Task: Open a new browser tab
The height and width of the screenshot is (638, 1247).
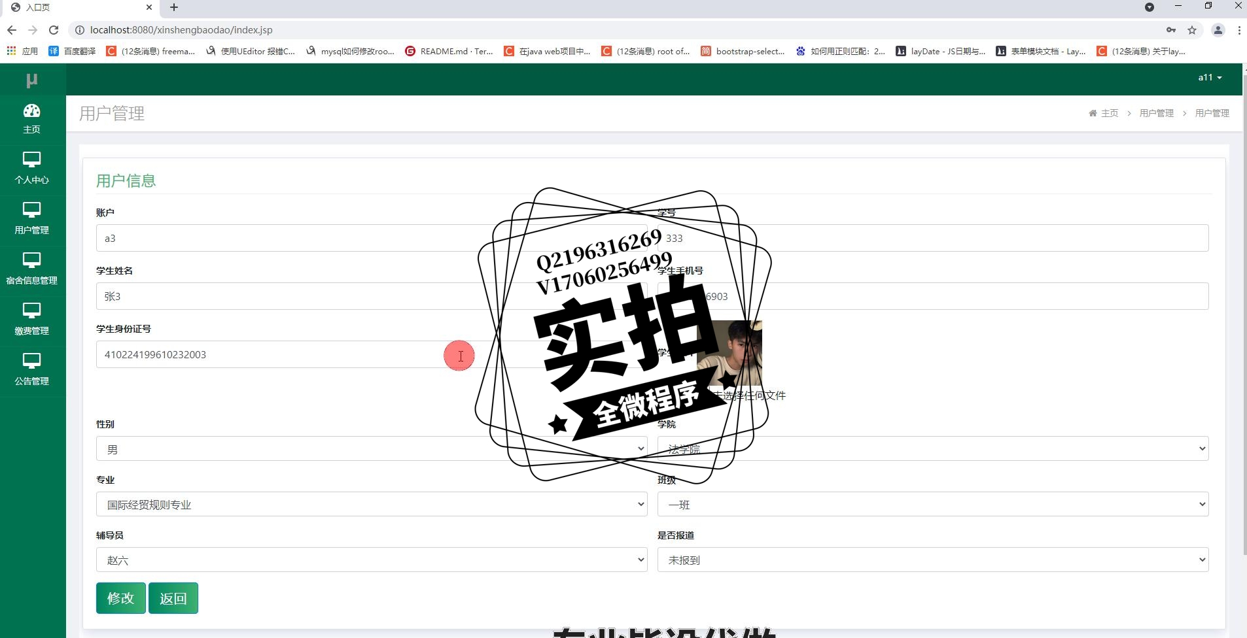Action: pyautogui.click(x=173, y=7)
